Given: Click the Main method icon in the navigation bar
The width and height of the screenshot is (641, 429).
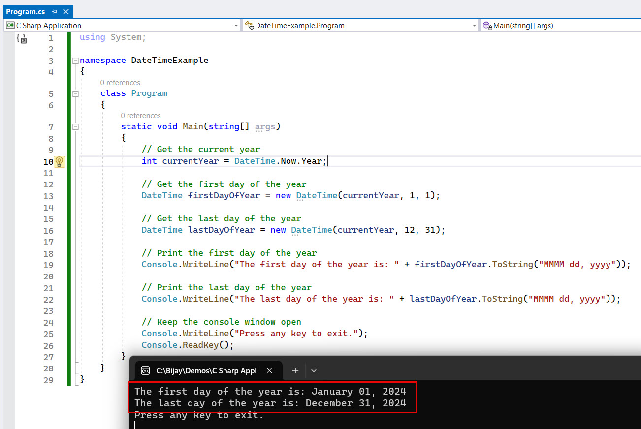Looking at the screenshot, I should point(487,25).
